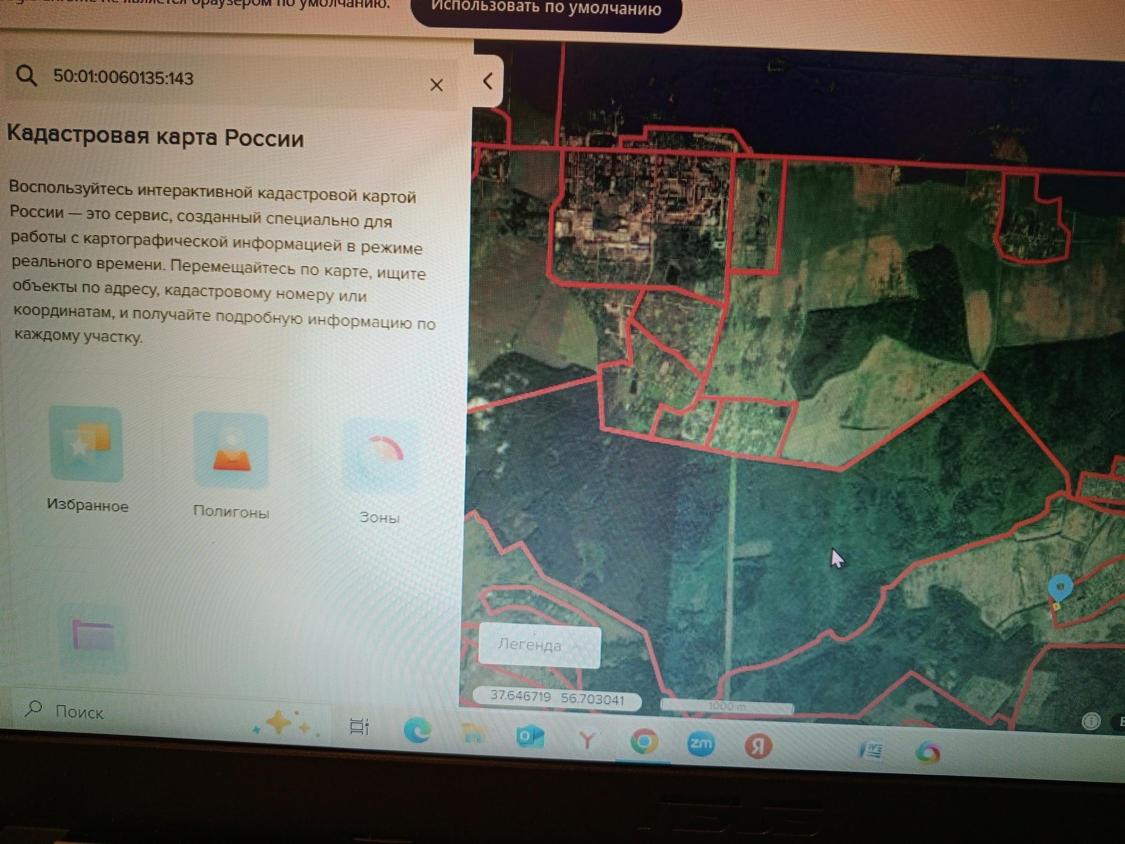
Task: Click the coordinates readout 37.646719 56.703041
Action: [x=557, y=698]
